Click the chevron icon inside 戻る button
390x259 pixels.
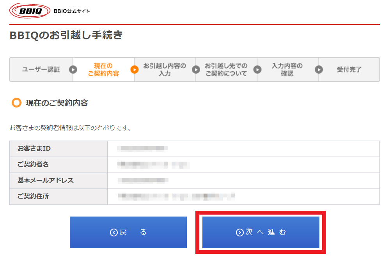click(114, 233)
